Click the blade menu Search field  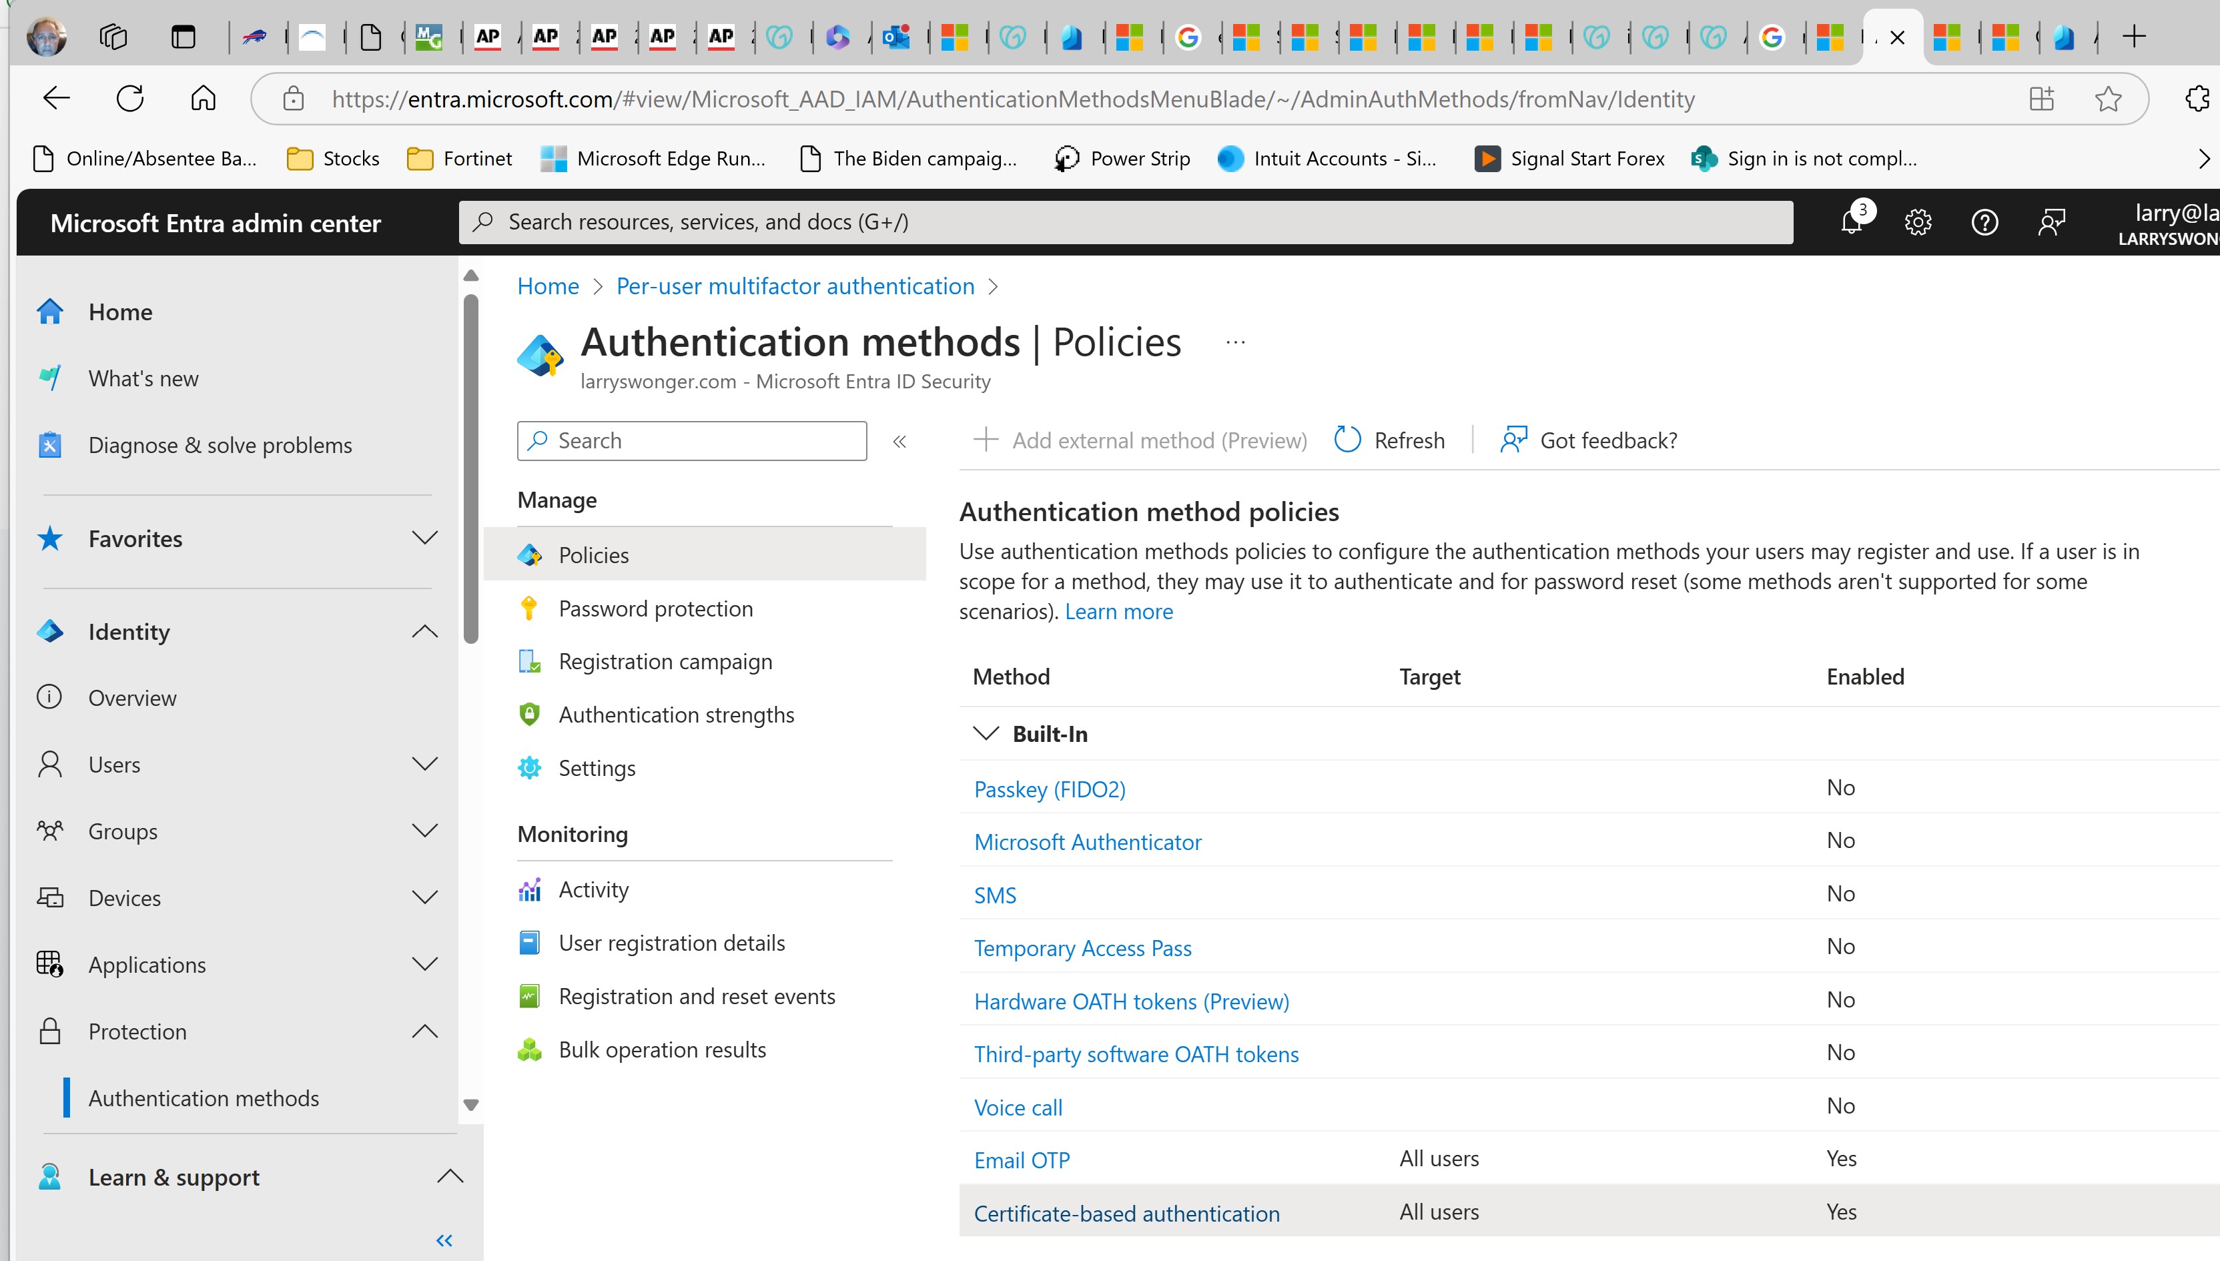pyautogui.click(x=701, y=441)
